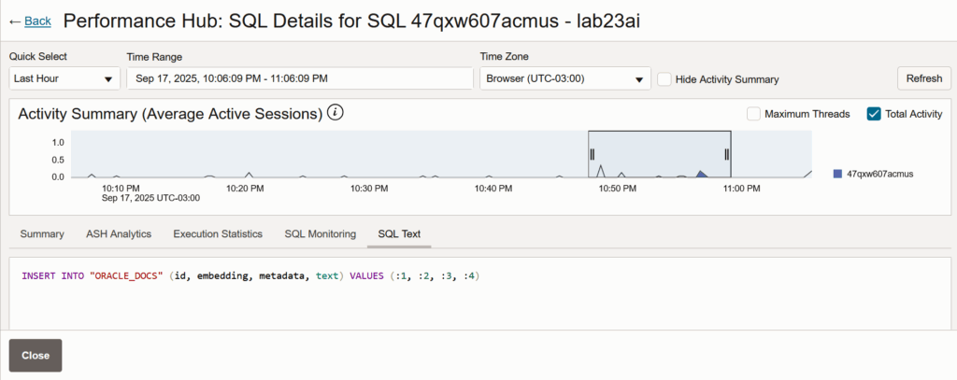957x380 pixels.
Task: Expand the Time Zone dropdown
Action: [x=564, y=79]
